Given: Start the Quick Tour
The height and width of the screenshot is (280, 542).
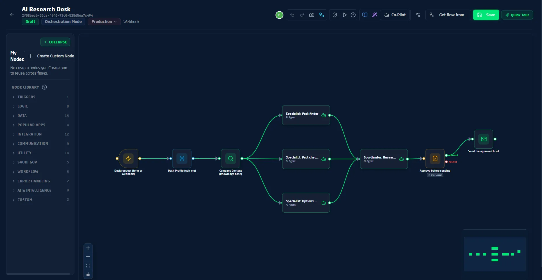Looking at the screenshot, I should click(x=517, y=15).
